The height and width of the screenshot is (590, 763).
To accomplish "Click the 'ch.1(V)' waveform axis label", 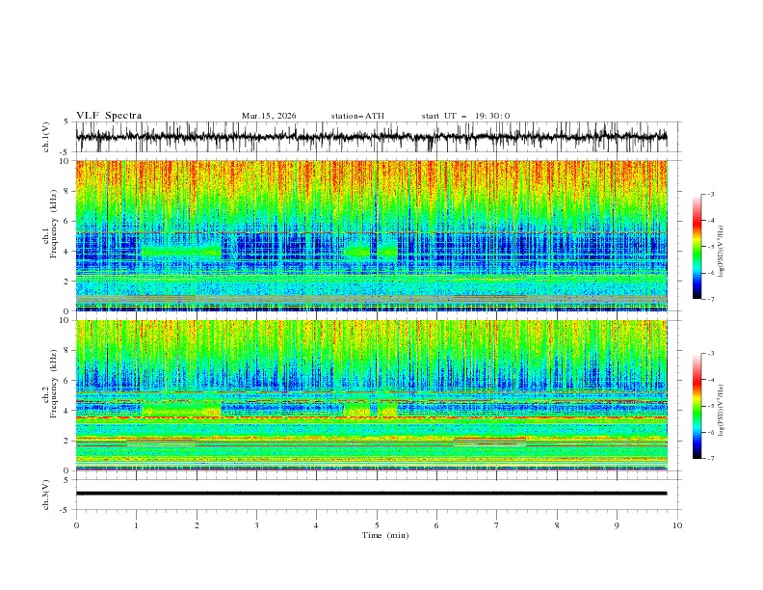I will point(46,137).
